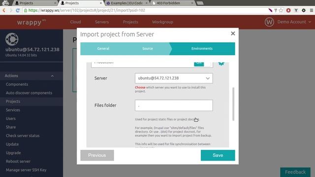Select the Environments wizard step
315x177 pixels.
[202, 49]
